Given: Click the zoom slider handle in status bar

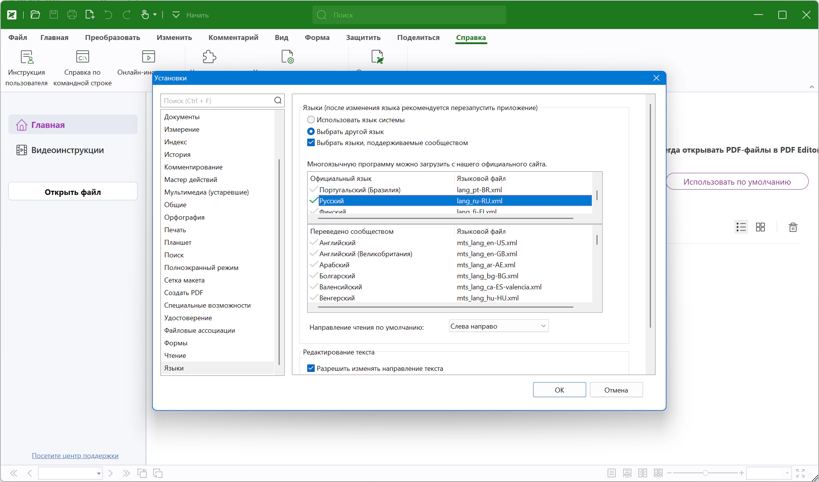Looking at the screenshot, I should point(705,473).
